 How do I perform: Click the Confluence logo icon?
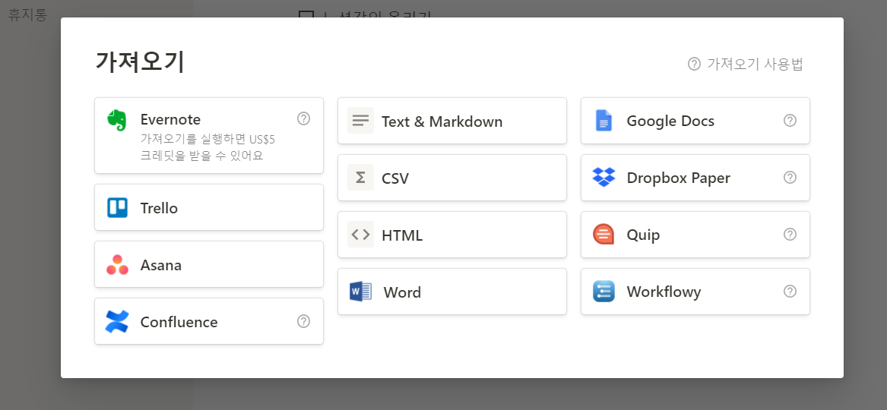tap(117, 321)
